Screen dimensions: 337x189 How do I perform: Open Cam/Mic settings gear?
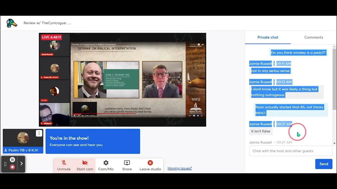106,166
